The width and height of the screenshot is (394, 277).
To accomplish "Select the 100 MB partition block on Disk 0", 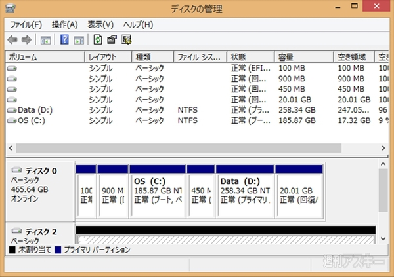I will point(86,192).
